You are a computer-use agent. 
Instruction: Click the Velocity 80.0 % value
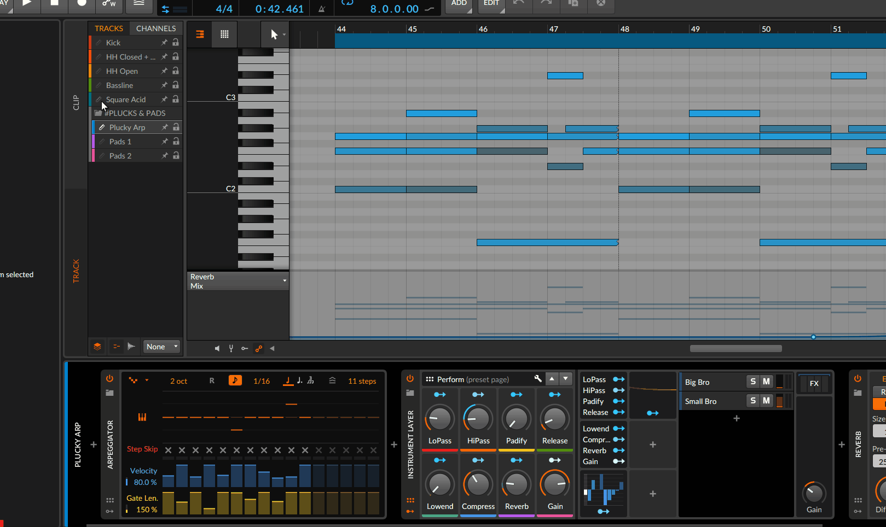pos(145,482)
